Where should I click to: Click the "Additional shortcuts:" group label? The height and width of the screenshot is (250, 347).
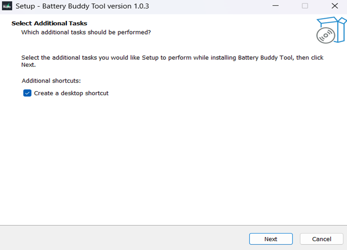point(51,81)
